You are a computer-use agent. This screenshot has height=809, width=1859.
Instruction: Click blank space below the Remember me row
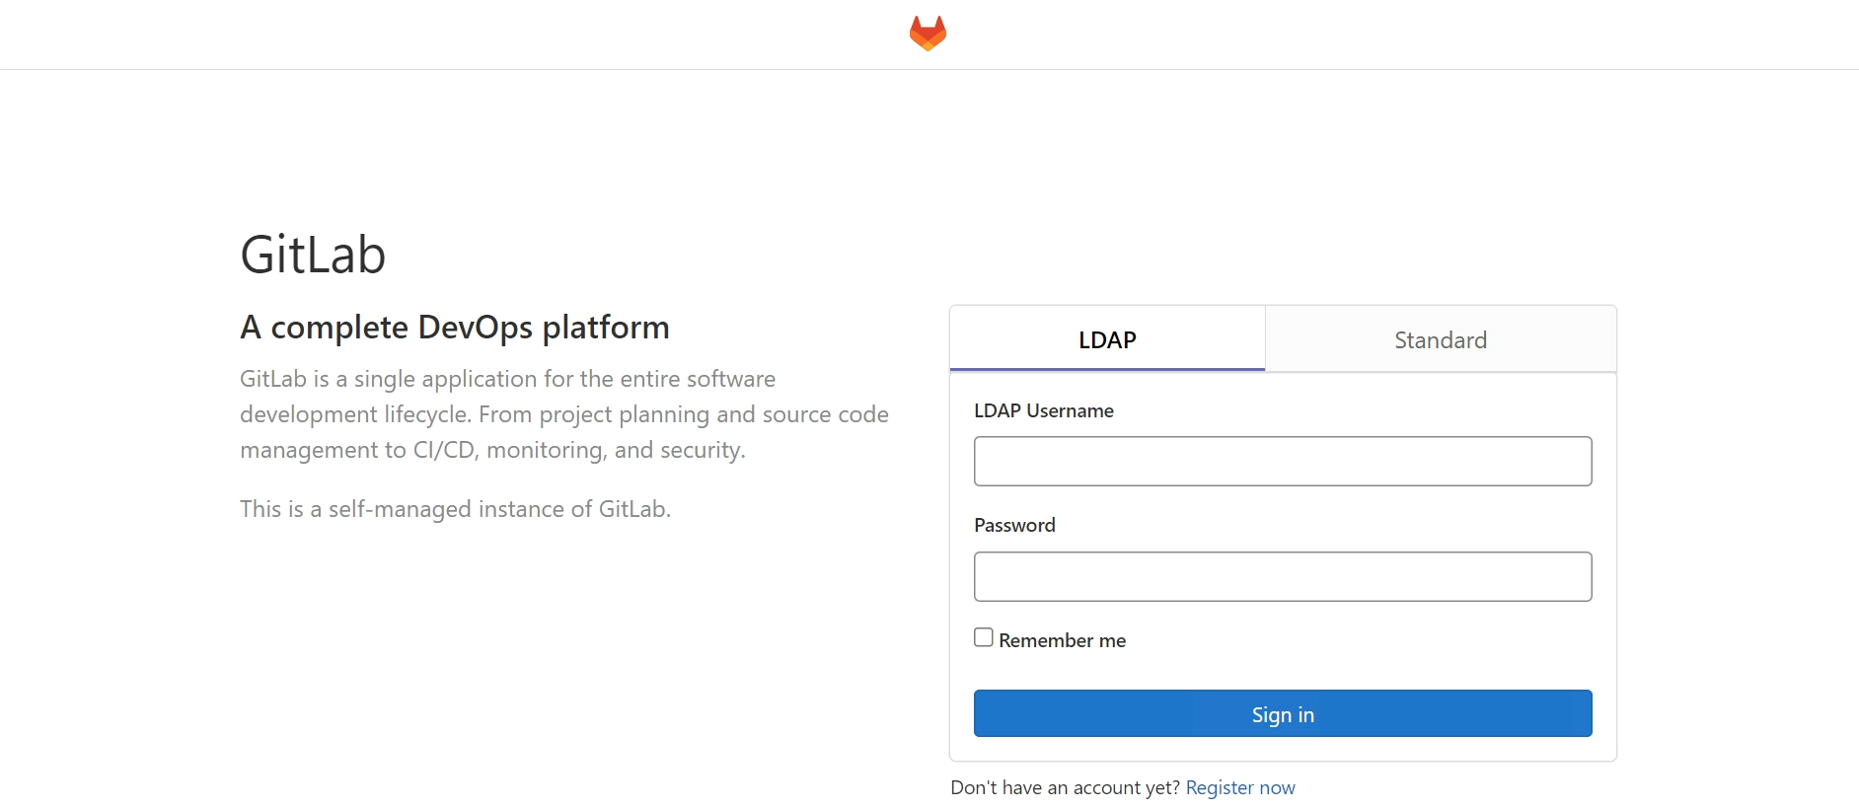[x=1283, y=671]
